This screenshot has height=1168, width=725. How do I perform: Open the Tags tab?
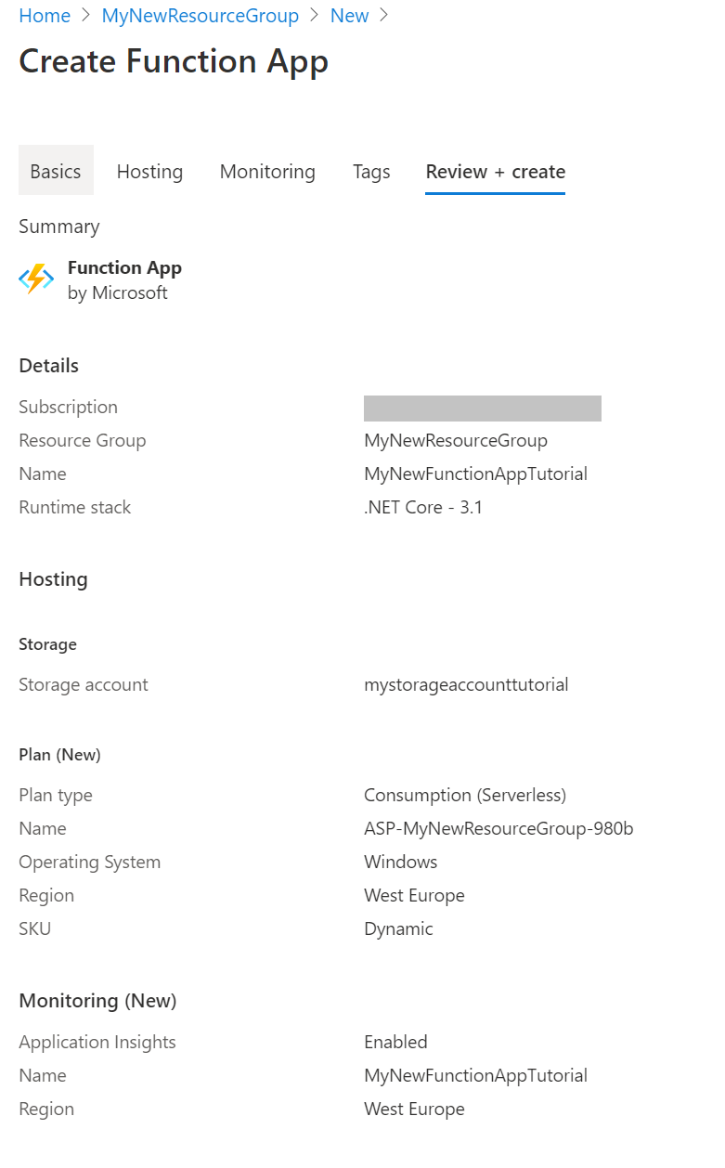371,171
